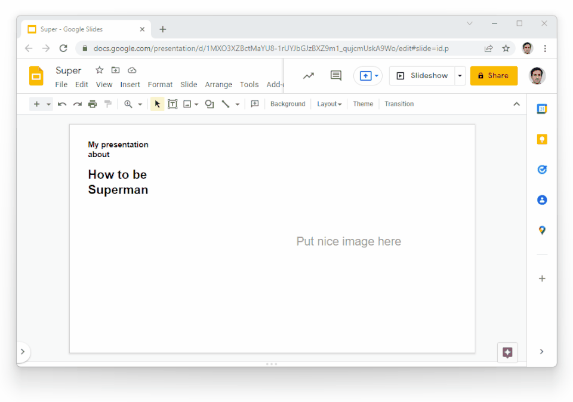Expand Slideshow options dropdown arrow
Image resolution: width=573 pixels, height=402 pixels.
pos(460,76)
